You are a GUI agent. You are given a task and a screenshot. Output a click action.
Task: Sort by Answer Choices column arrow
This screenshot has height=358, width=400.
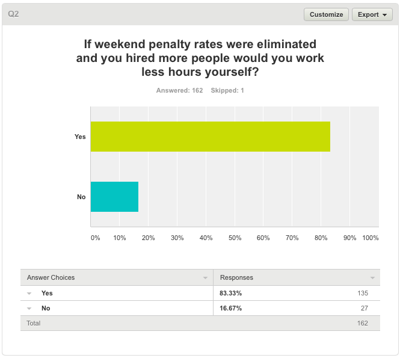pyautogui.click(x=205, y=278)
